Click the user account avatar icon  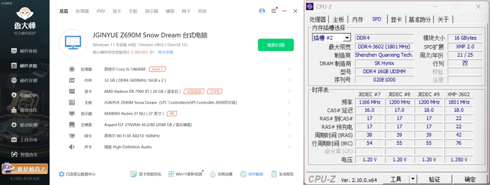pyautogui.click(x=262, y=11)
